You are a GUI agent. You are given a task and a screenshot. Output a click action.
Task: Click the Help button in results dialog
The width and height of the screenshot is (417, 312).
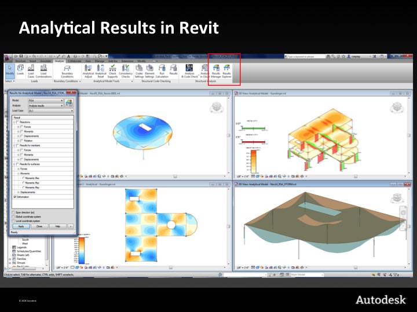(58, 226)
